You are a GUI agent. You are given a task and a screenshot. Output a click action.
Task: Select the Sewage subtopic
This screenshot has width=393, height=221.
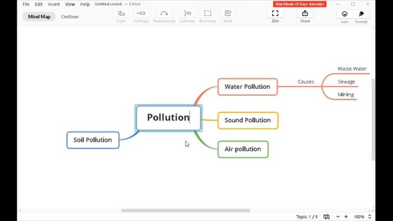(346, 82)
